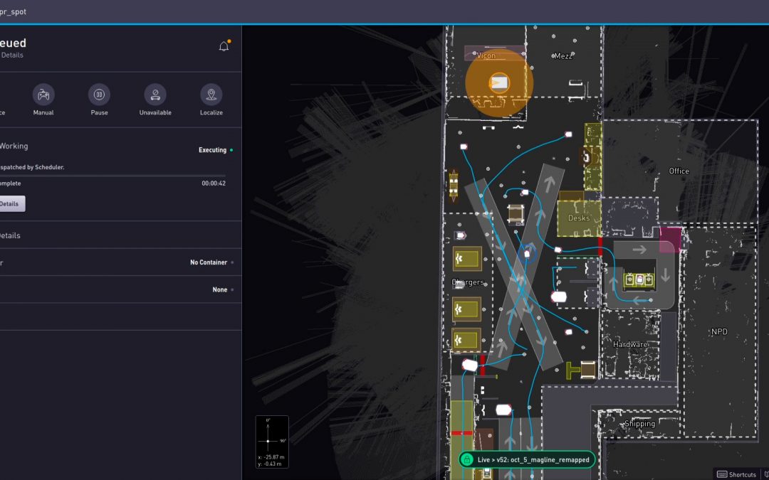Image resolution: width=769 pixels, height=480 pixels.
Task: Mark the robot as Unavailable
Action: pyautogui.click(x=155, y=95)
